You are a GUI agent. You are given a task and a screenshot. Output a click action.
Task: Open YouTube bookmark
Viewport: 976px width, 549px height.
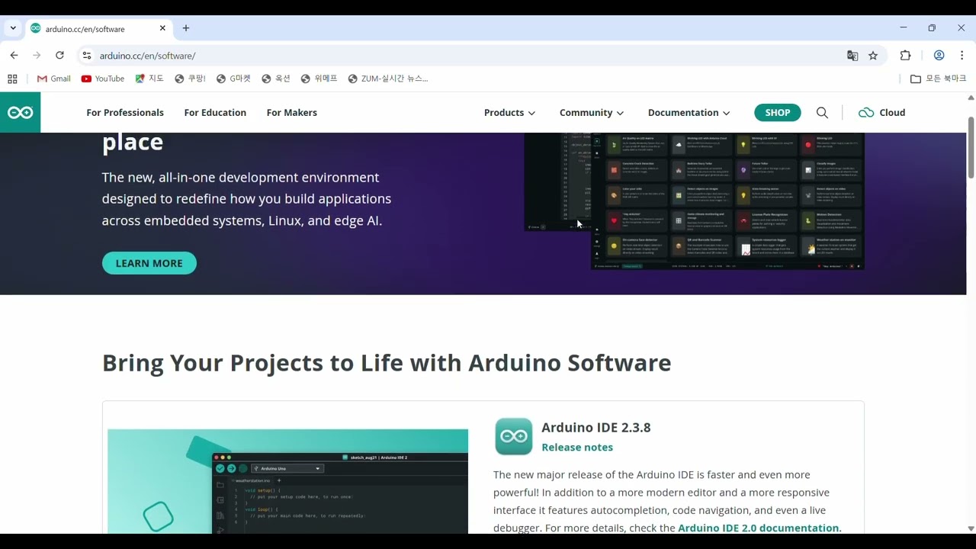[x=103, y=79]
